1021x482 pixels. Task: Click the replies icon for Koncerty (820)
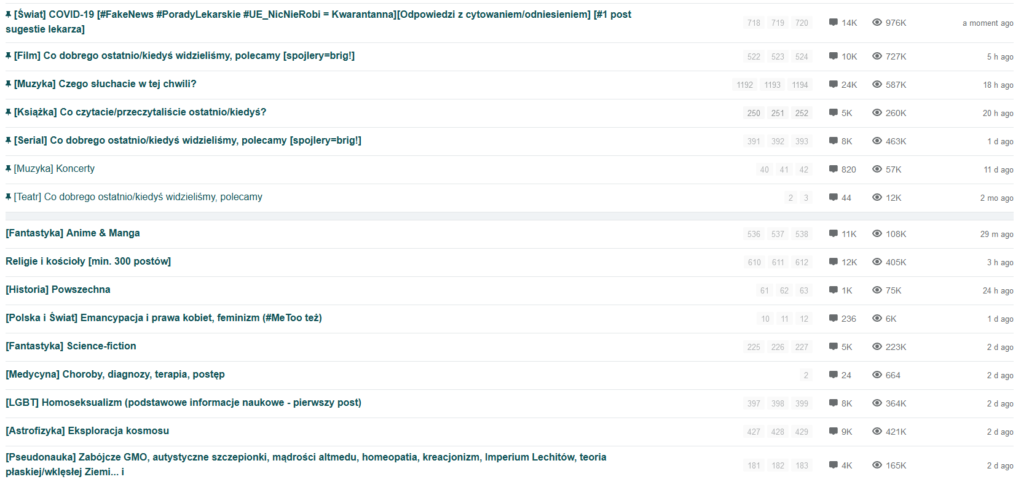[x=834, y=169]
